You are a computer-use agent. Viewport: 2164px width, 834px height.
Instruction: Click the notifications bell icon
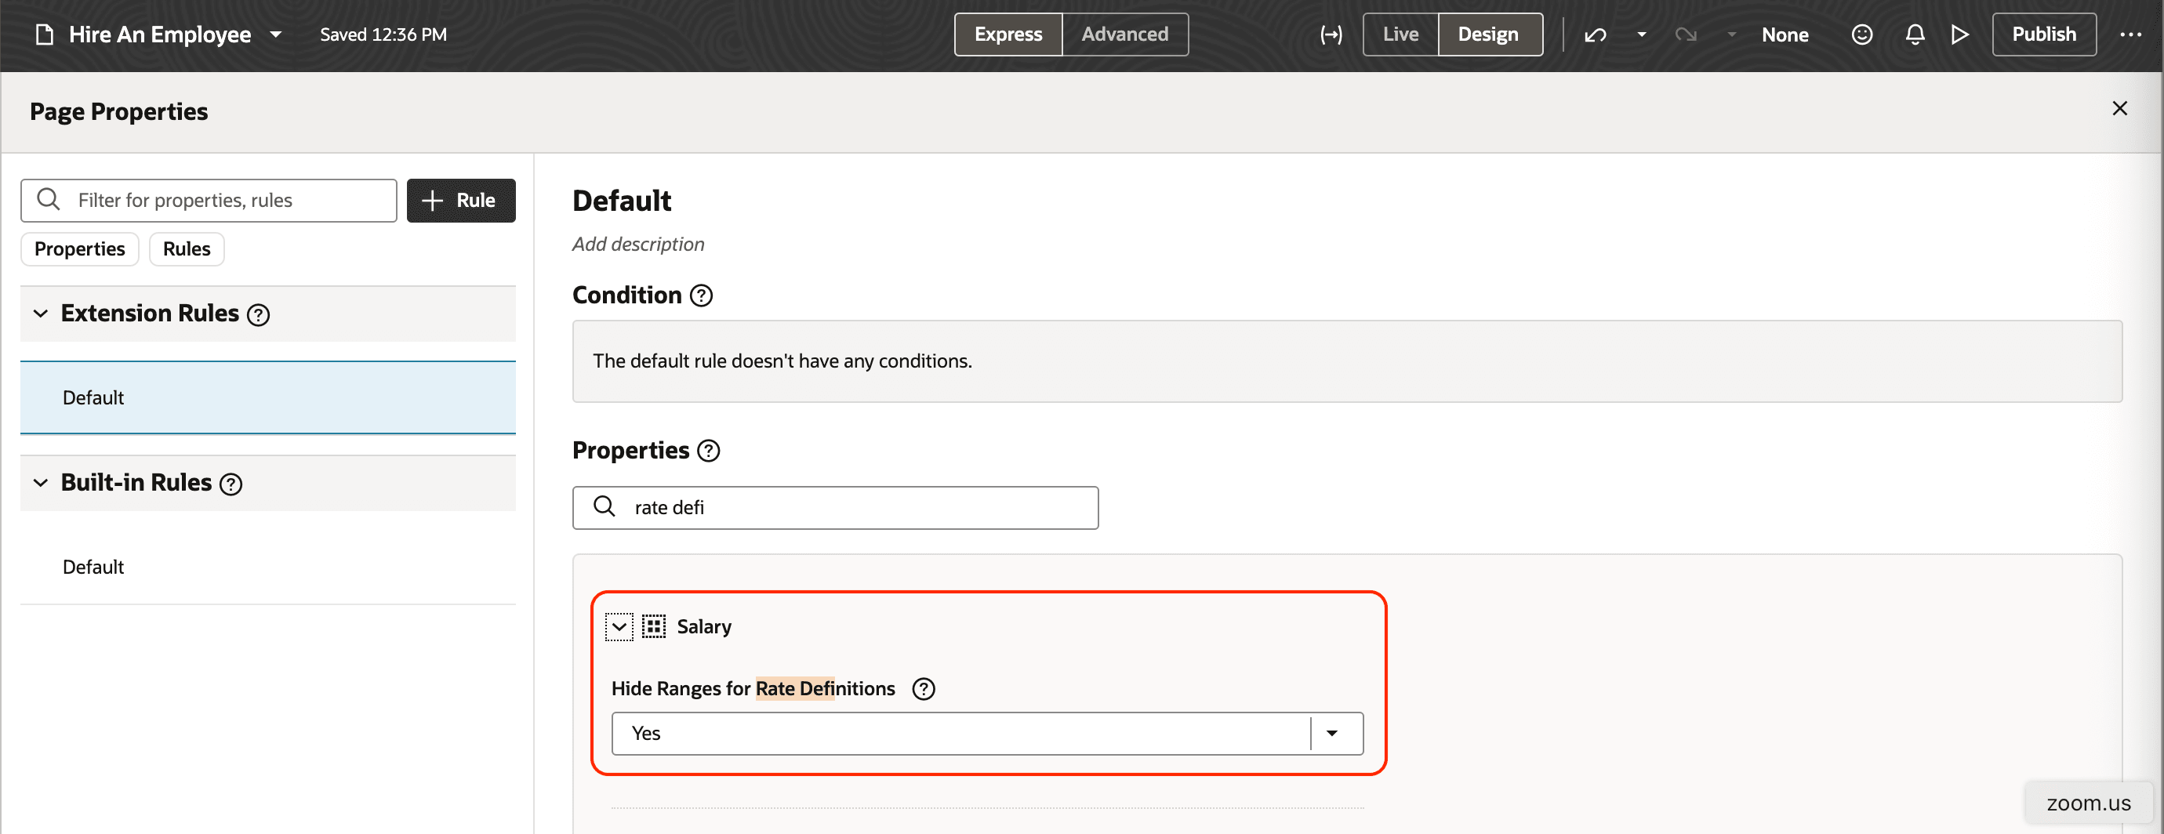[x=1915, y=34]
